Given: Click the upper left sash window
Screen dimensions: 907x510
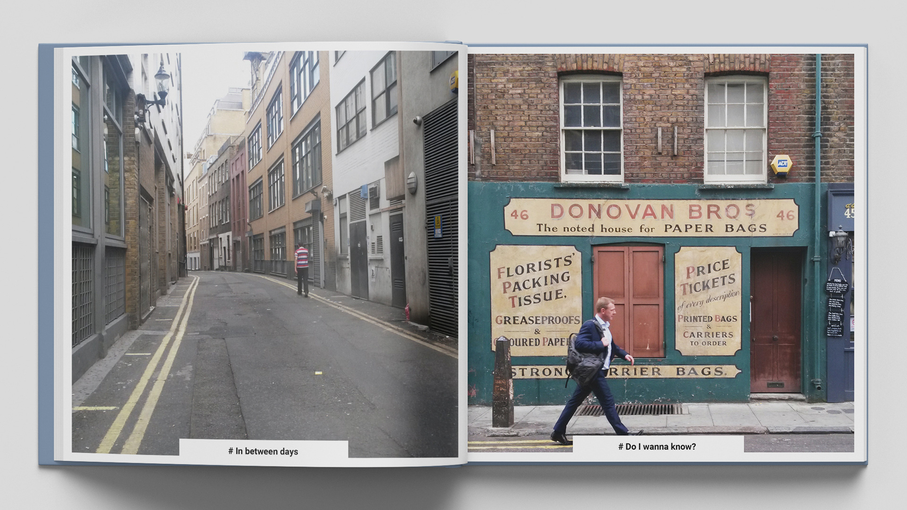Looking at the screenshot, I should click(x=591, y=127).
